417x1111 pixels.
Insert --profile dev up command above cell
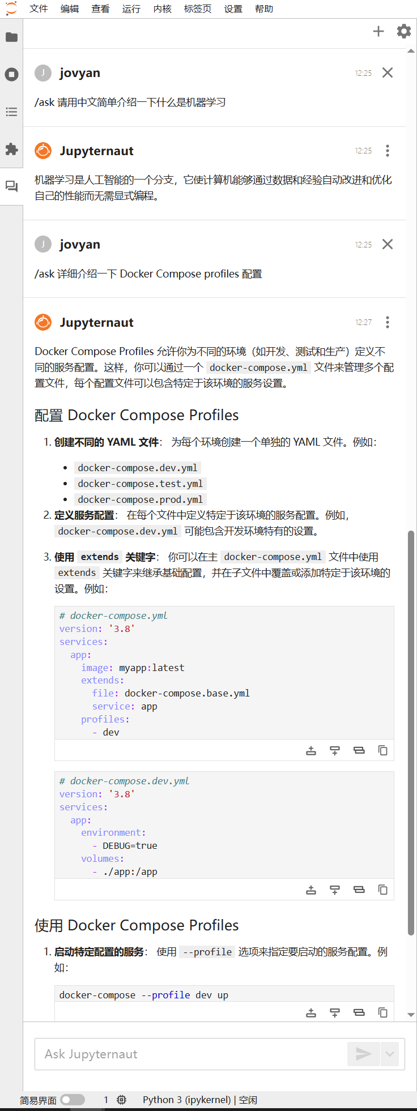point(311,1012)
